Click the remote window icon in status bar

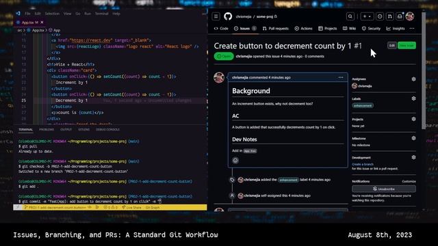pos(17,208)
